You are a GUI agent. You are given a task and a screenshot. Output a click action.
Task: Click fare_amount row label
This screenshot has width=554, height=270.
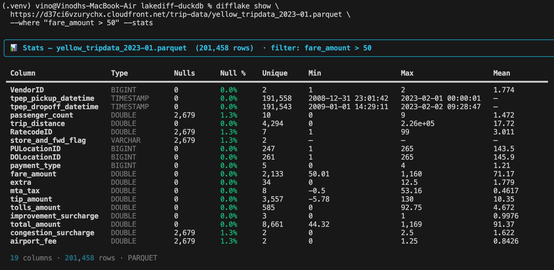(x=33, y=174)
